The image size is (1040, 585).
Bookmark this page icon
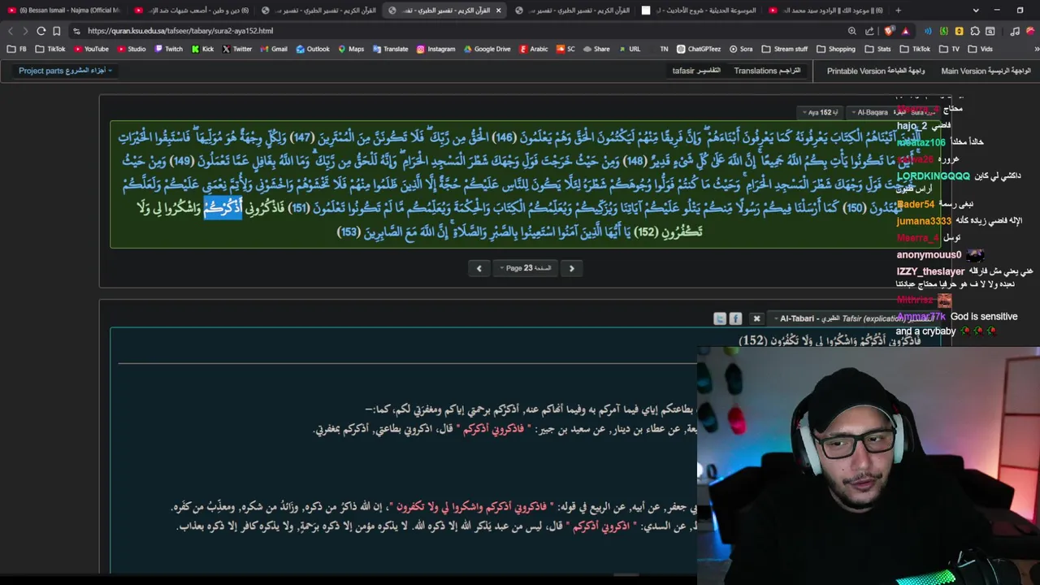pyautogui.click(x=56, y=31)
